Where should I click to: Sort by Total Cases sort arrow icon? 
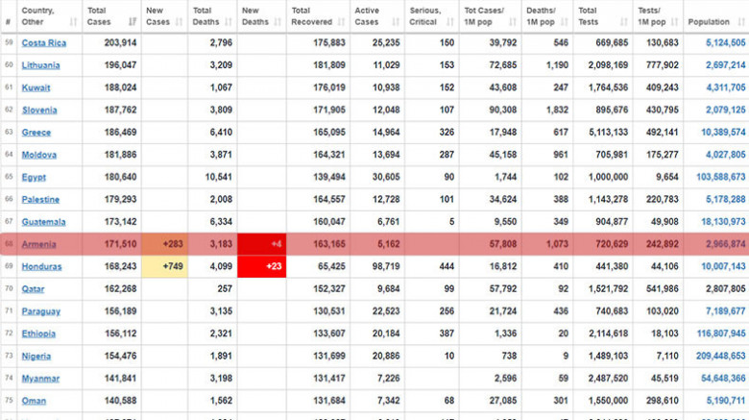tap(131, 21)
